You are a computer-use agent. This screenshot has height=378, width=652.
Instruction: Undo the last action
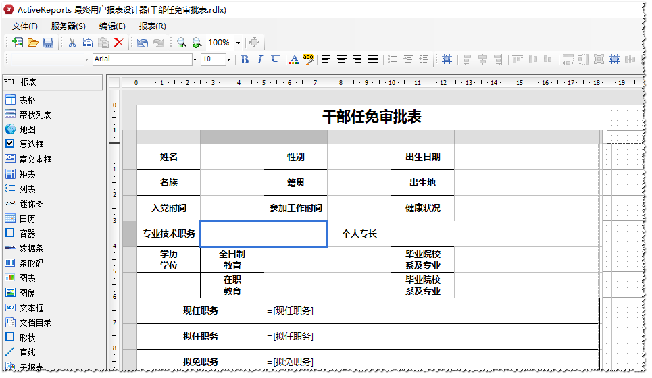(x=142, y=43)
